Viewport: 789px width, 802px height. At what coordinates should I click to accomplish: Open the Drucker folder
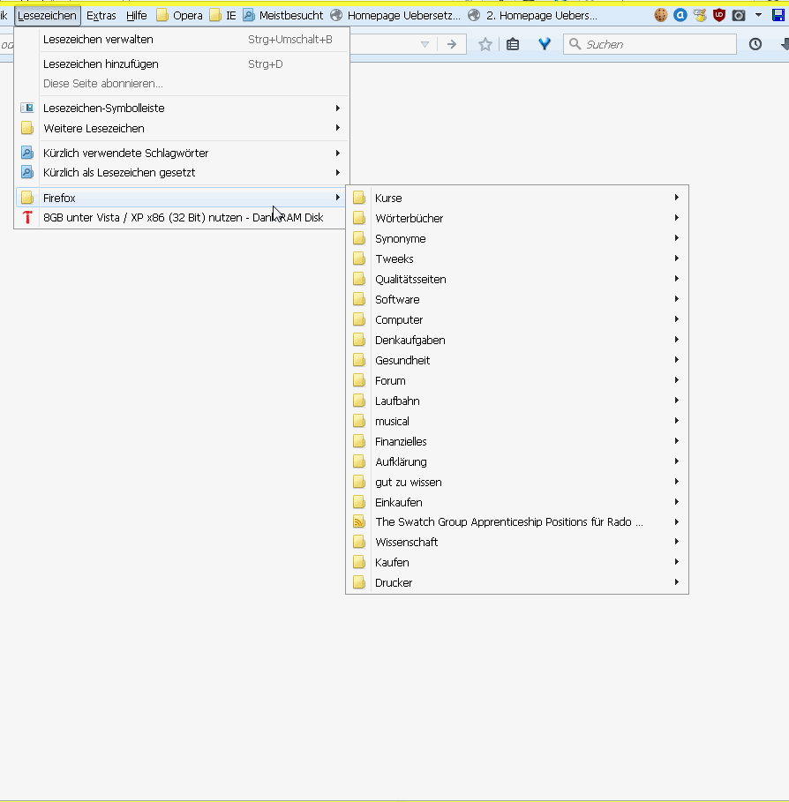(x=517, y=582)
